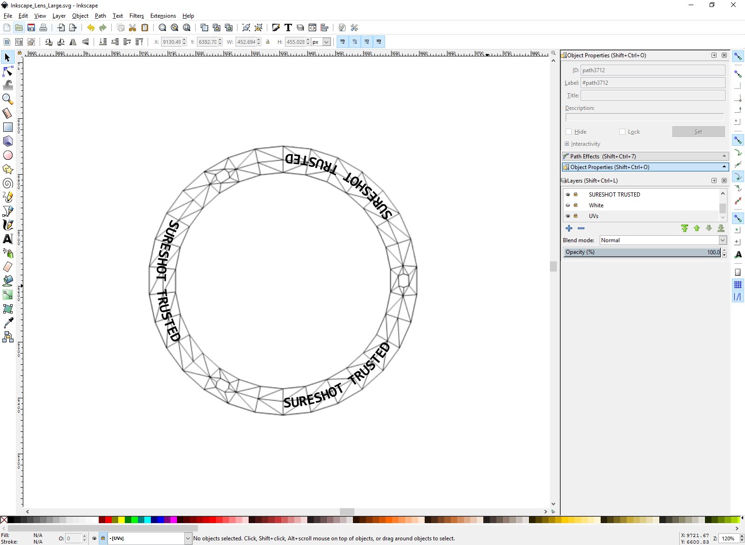Toggle lock on UVs layer
This screenshot has width=745, height=545.
point(576,216)
